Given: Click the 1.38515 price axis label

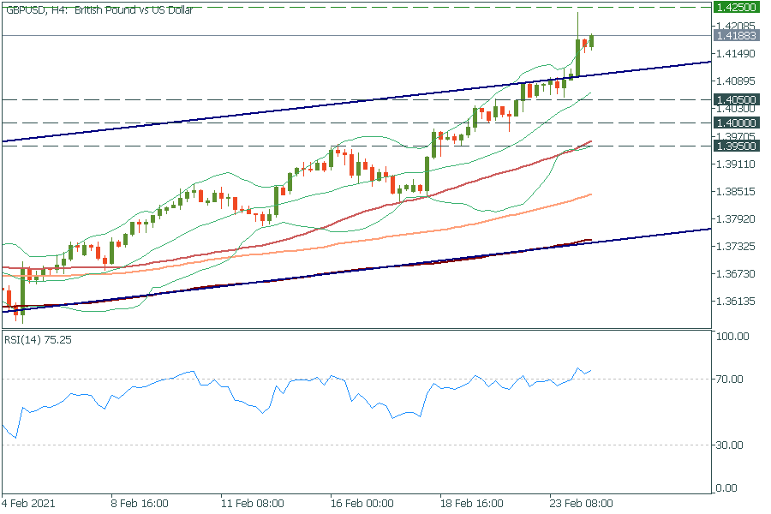Looking at the screenshot, I should [736, 191].
